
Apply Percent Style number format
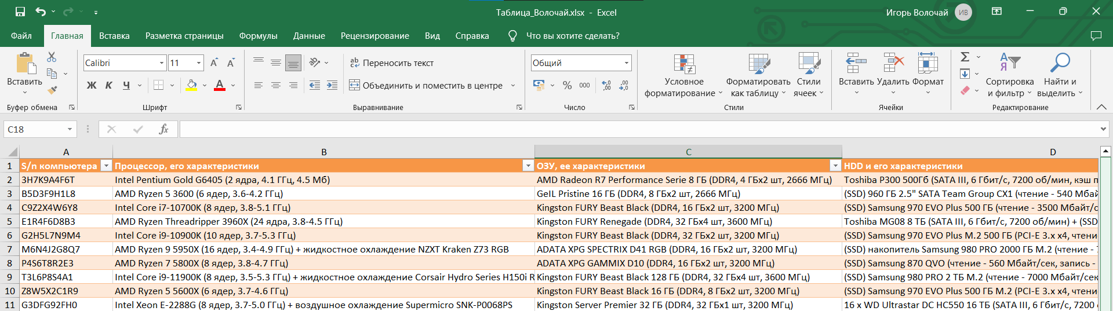[x=567, y=85]
